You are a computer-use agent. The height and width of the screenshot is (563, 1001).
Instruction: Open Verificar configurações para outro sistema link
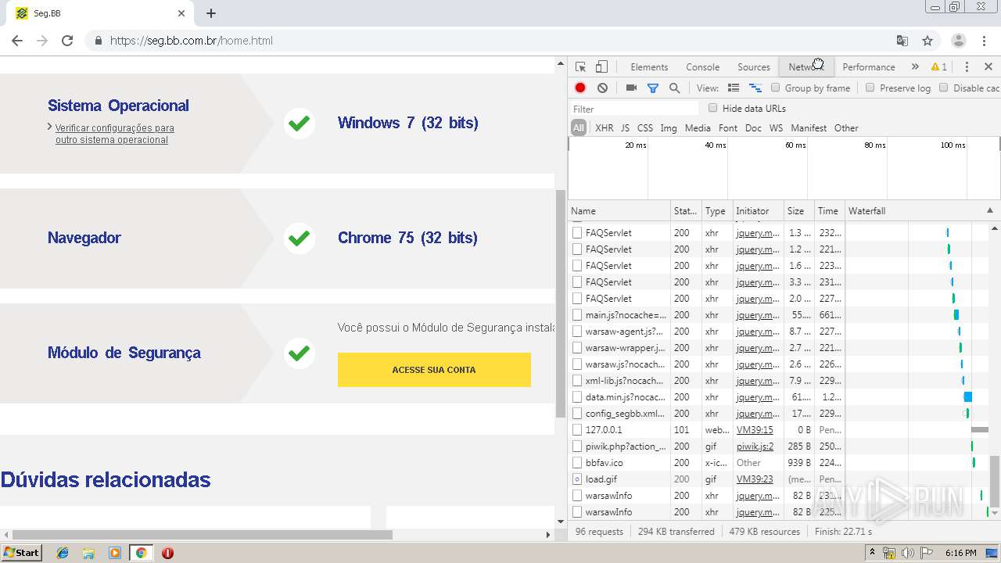click(114, 134)
